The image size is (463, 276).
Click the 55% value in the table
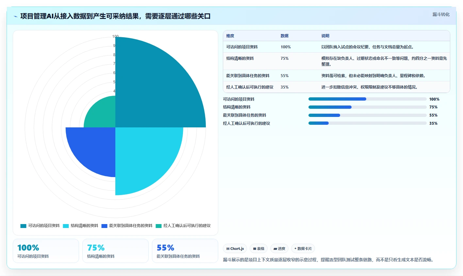[x=285, y=76]
